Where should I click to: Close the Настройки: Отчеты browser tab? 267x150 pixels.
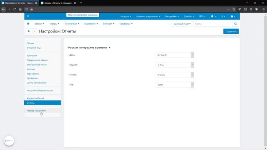(x=36, y=3)
